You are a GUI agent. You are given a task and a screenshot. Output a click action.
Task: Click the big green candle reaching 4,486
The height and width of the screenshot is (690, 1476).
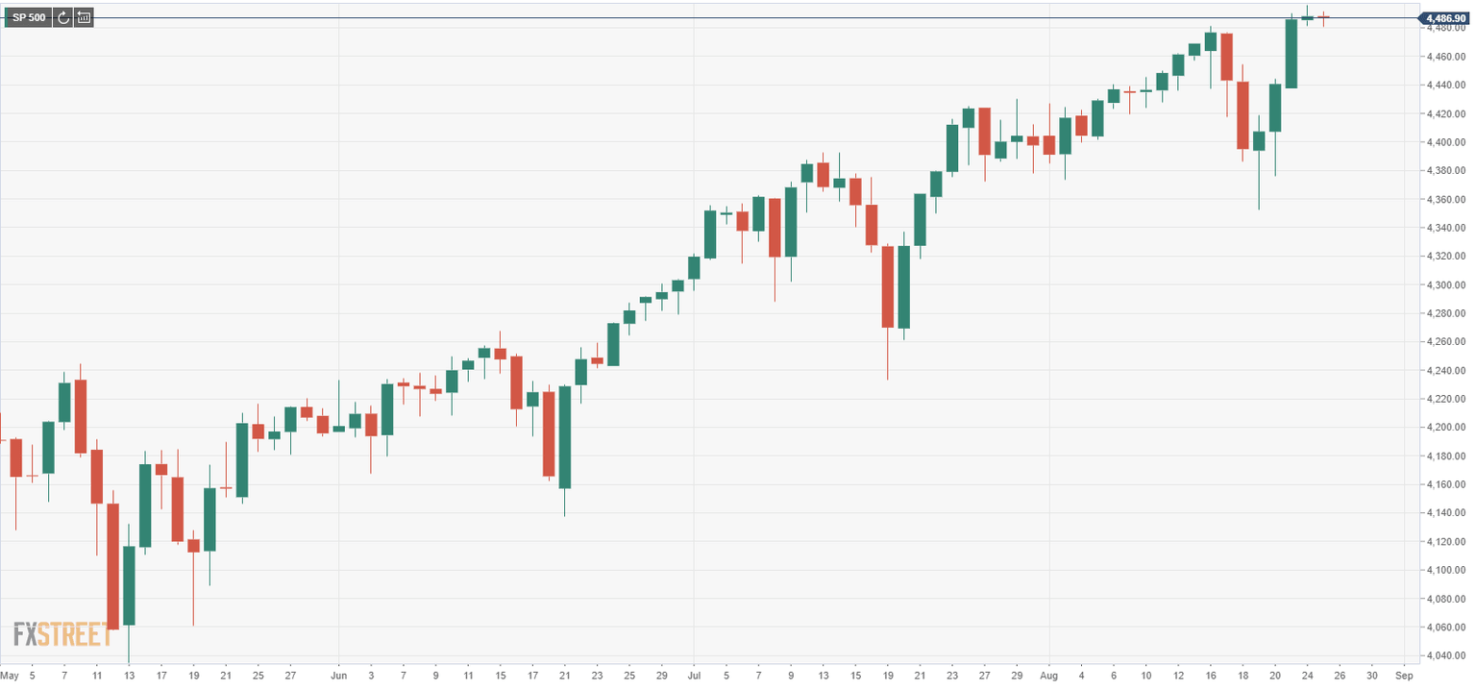pyautogui.click(x=1291, y=54)
